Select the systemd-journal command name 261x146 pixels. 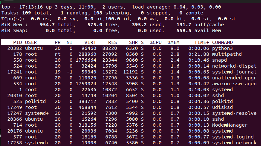(234, 72)
